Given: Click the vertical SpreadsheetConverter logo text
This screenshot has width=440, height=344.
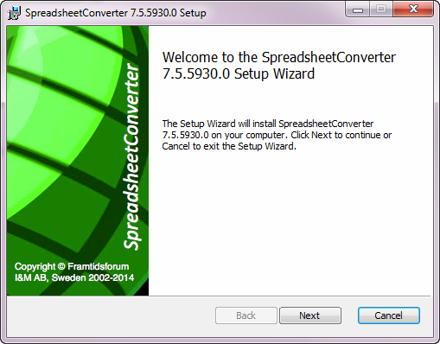Looking at the screenshot, I should [131, 156].
